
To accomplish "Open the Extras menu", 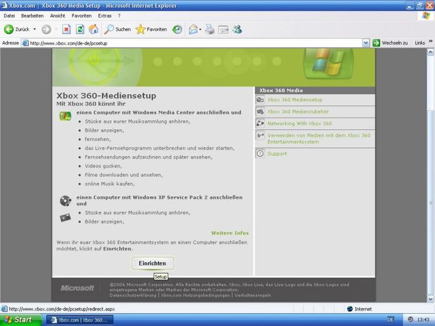I will [105, 15].
